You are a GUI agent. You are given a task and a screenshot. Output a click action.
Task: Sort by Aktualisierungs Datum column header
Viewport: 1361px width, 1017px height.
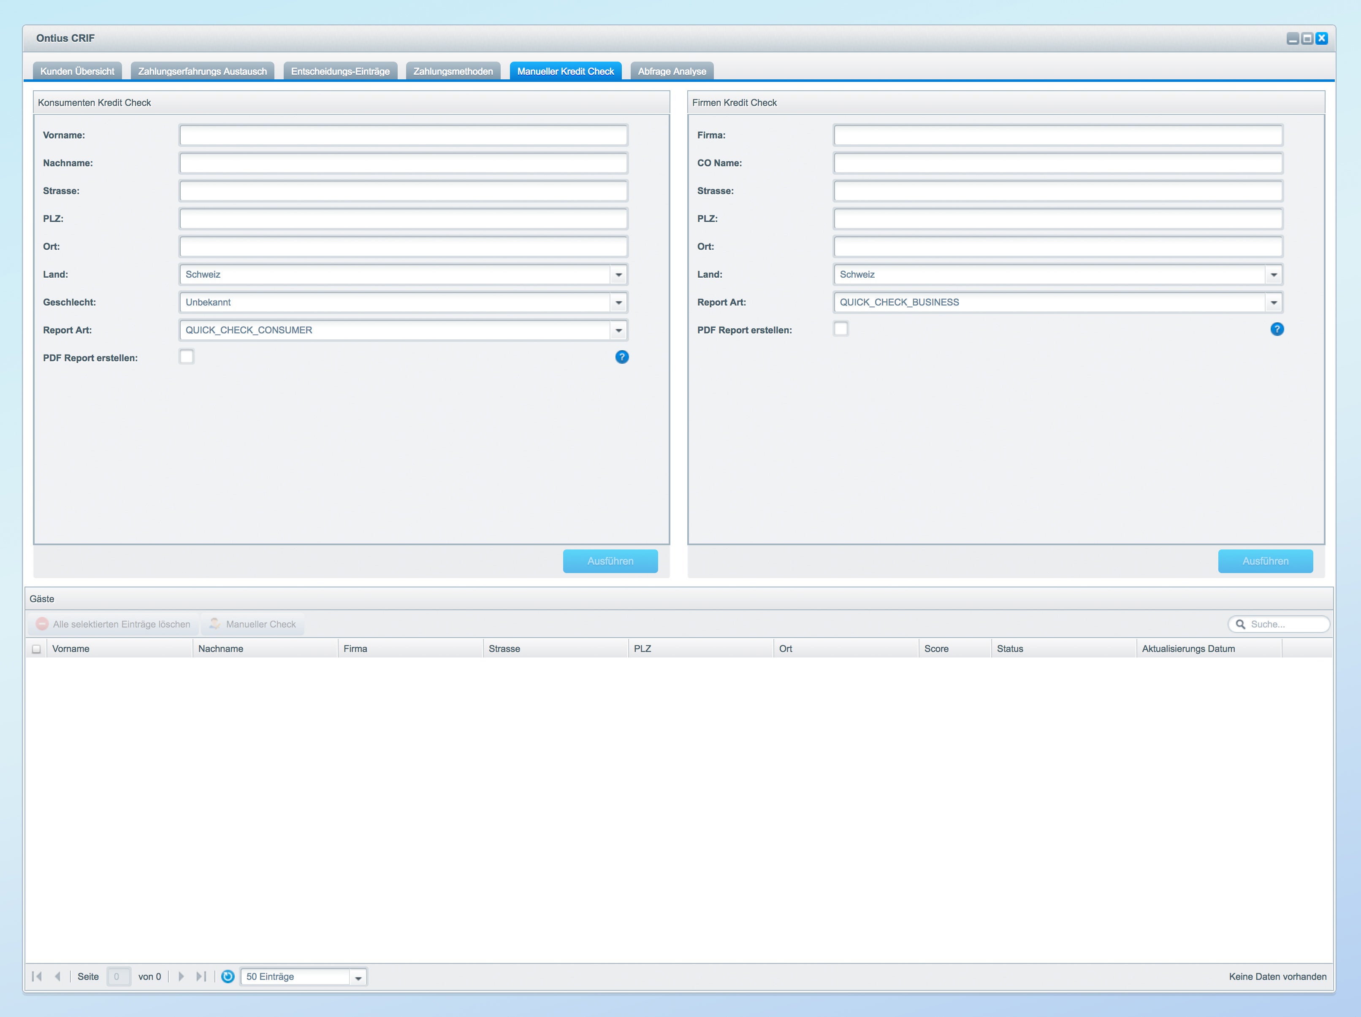pos(1209,649)
